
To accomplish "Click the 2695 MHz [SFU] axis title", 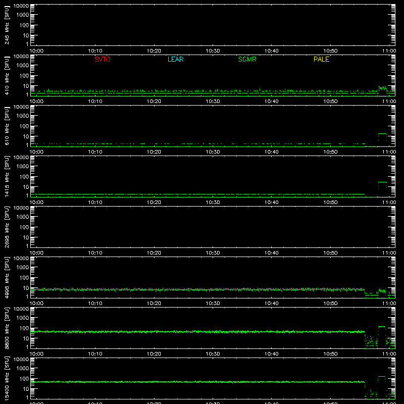I will coord(7,227).
